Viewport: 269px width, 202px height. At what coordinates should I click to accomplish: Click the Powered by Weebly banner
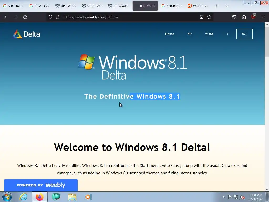click(41, 185)
